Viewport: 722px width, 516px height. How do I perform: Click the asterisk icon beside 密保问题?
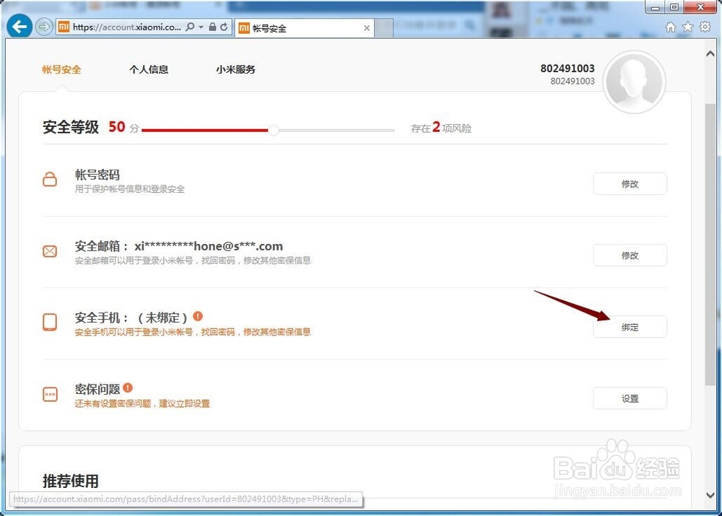coord(49,394)
